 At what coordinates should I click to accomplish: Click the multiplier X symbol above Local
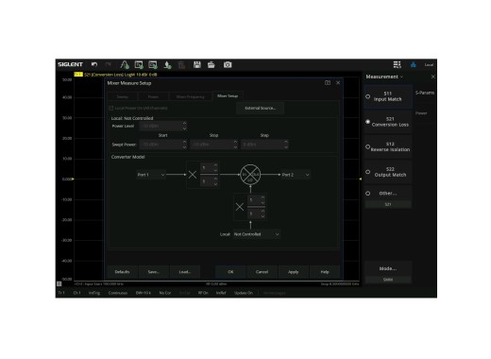240,207
